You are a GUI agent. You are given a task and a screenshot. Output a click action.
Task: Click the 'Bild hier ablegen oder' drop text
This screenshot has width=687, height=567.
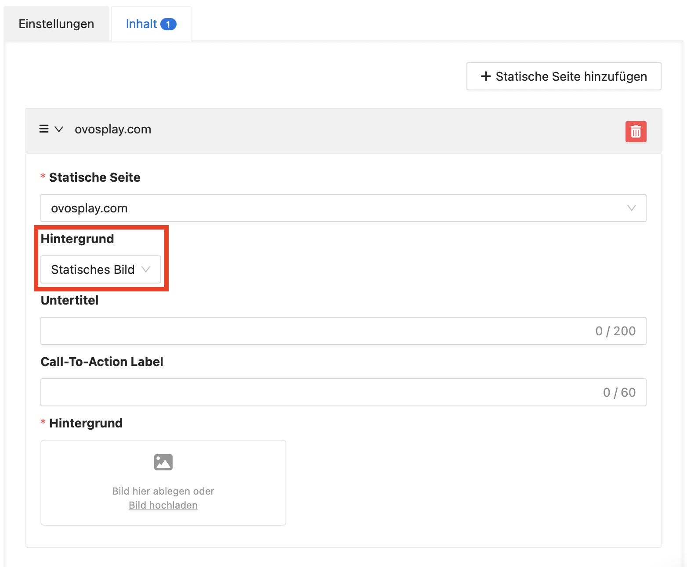tap(163, 491)
